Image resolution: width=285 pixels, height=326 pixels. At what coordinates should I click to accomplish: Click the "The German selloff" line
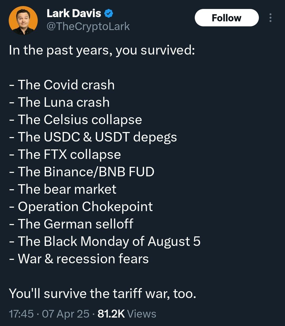click(71, 224)
